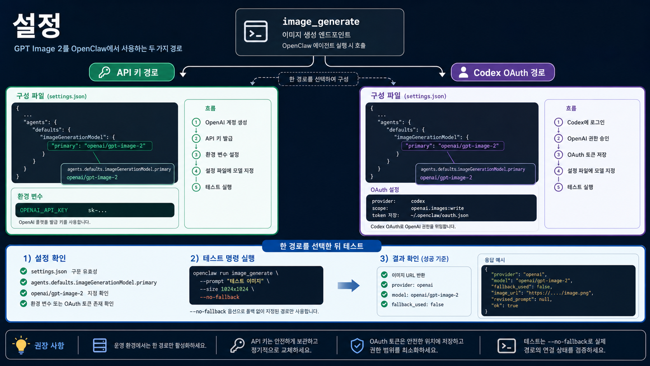Click step 2 circle API 키 발급
Viewport: 650px width, 366px height.
point(196,138)
